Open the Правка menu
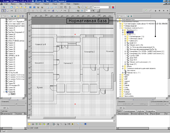This screenshot has height=133, width=170. coord(13,4)
